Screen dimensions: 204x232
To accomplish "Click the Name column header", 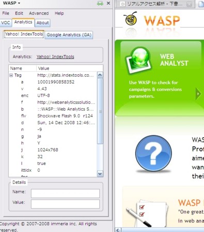I will pyautogui.click(x=22, y=68).
